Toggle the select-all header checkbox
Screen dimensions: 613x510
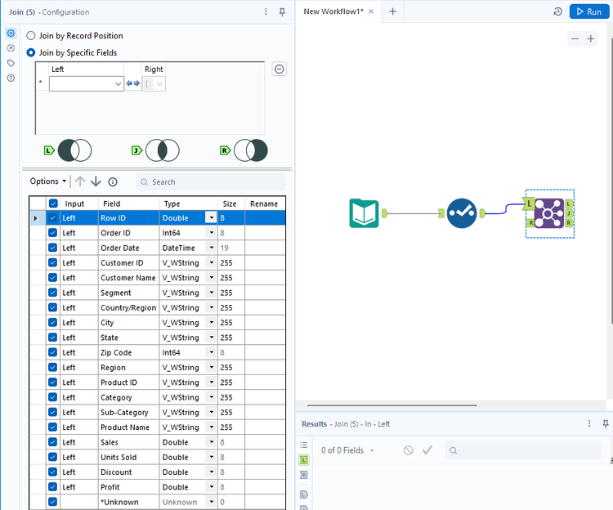[53, 204]
